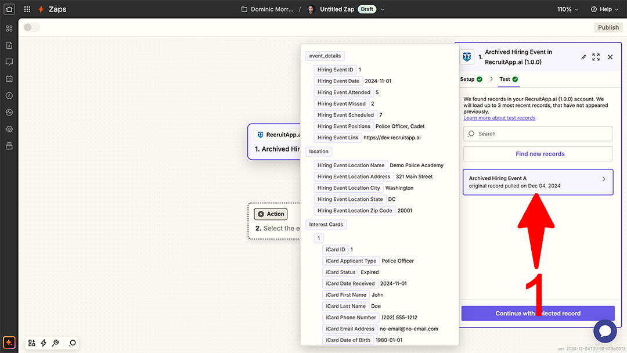Open the calendar icon in left sidebar
Screen dimensions: 627x353
[9, 79]
